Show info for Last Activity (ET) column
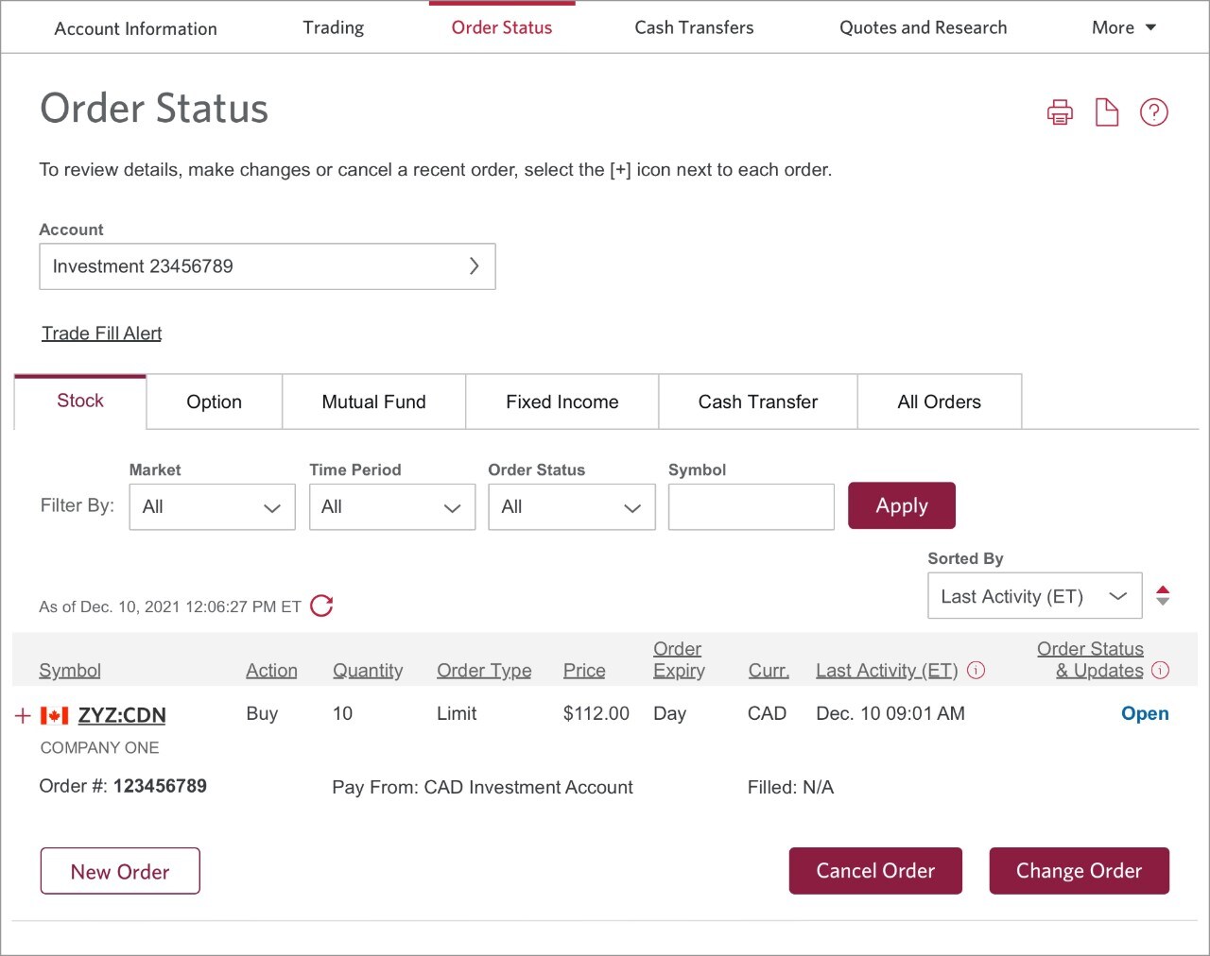Viewport: 1210px width, 956px height. coord(977,670)
